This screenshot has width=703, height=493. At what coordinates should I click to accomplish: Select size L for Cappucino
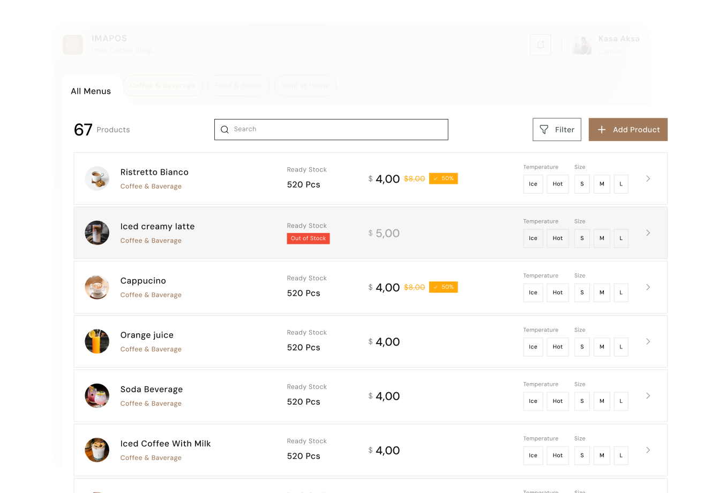(621, 293)
